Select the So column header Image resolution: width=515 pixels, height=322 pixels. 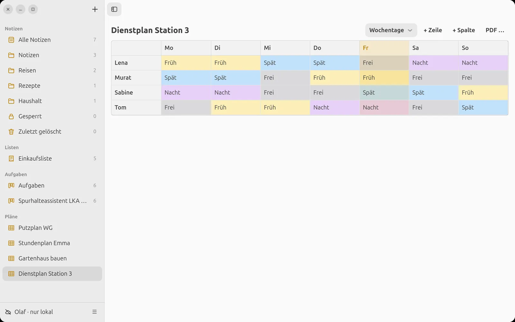tap(483, 48)
